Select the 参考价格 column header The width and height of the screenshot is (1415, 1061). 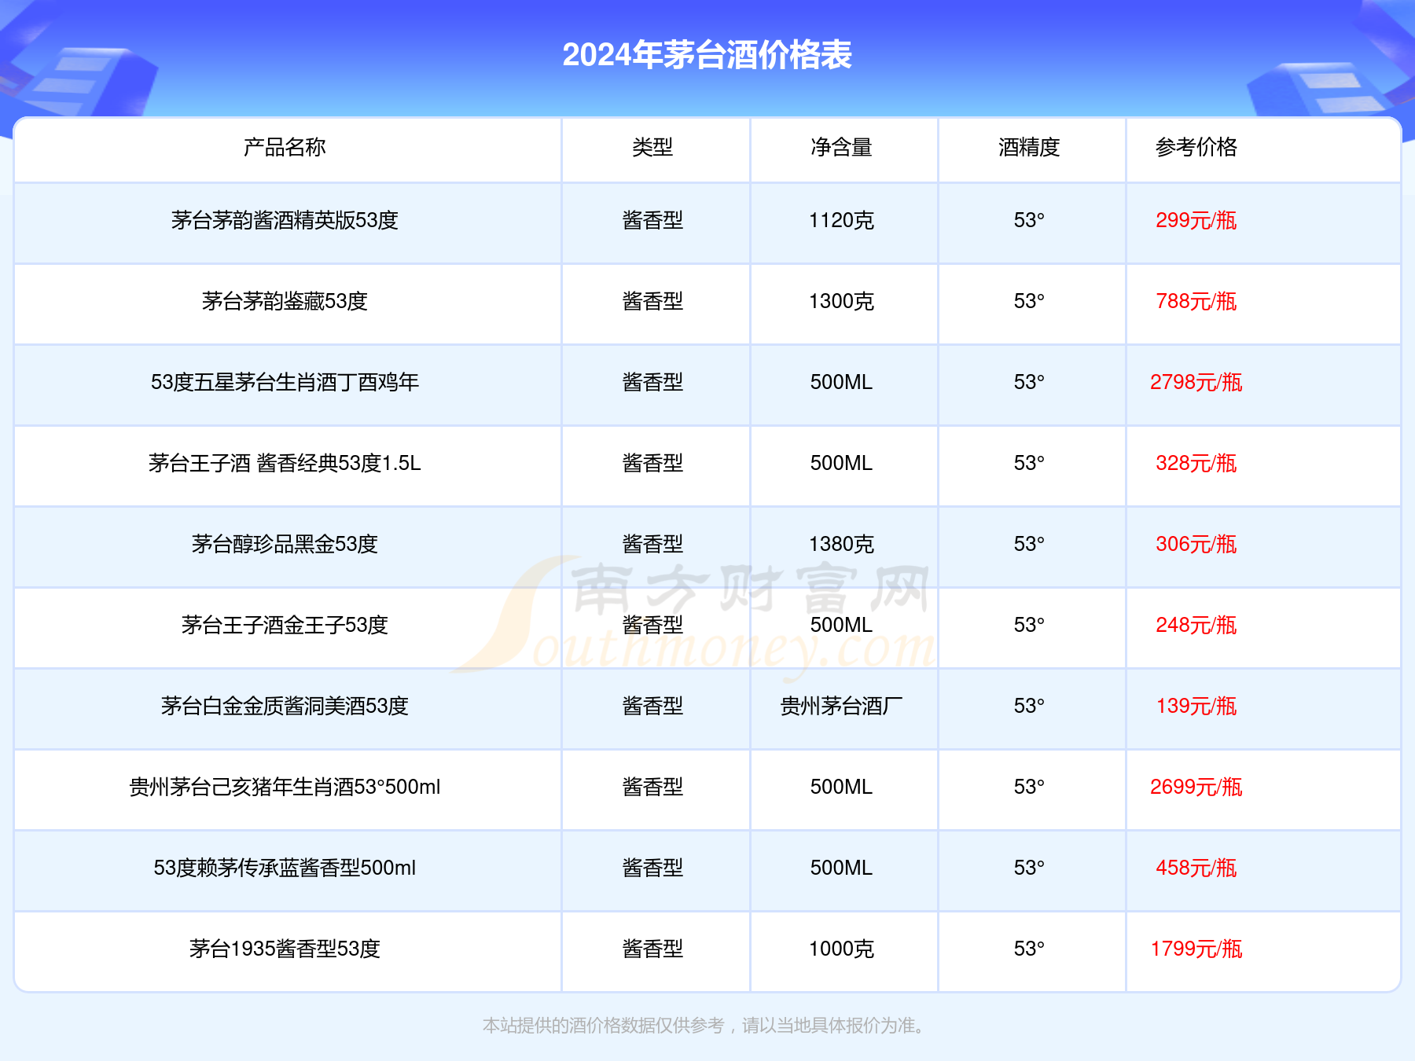1196,147
